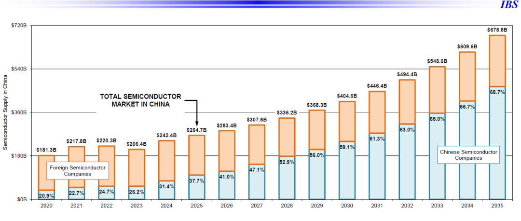Click the IBS logo in top corner
Viewport: 521px width, 221px height.
tap(509, 5)
